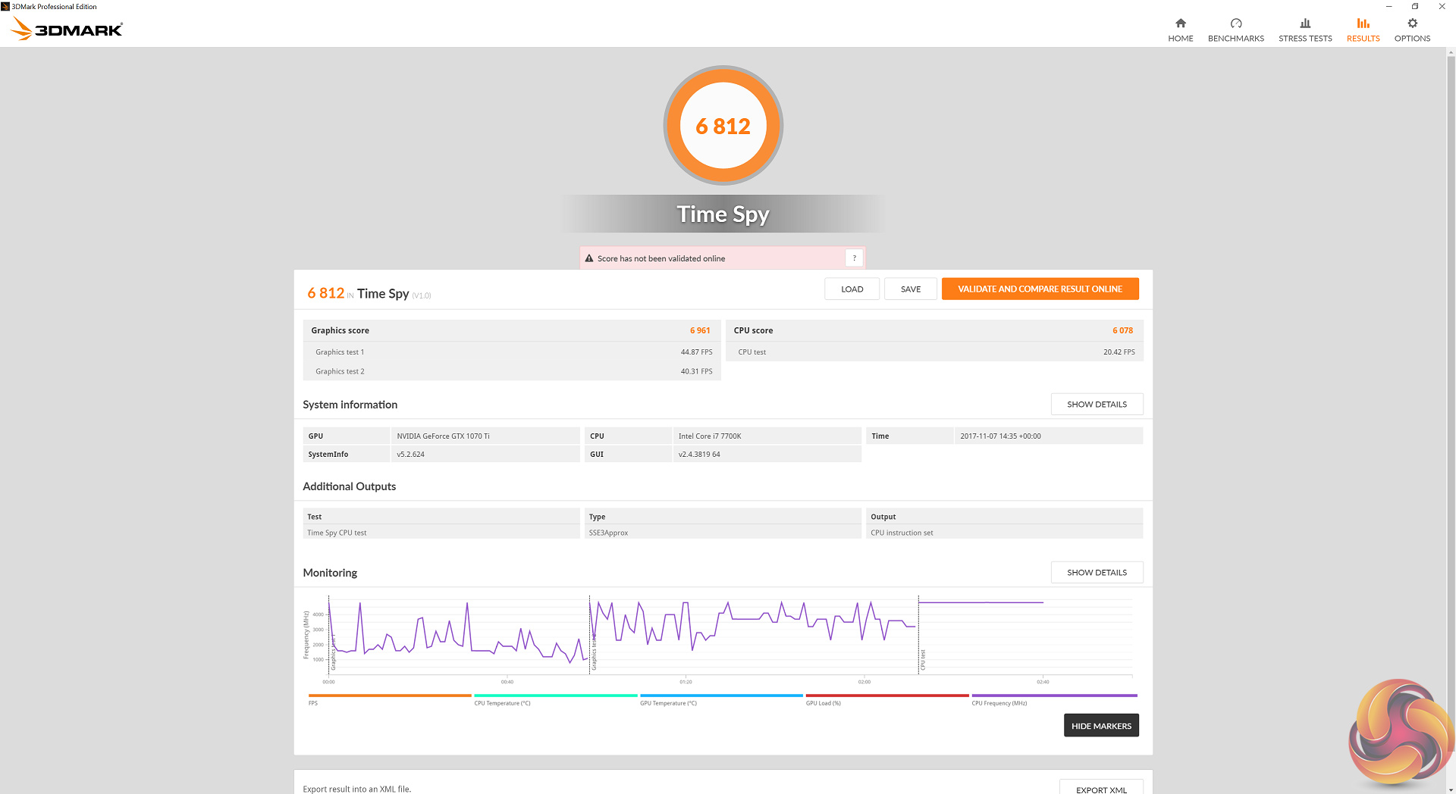Toggle CPU Frequency purple legend line
The height and width of the screenshot is (794, 1456).
click(x=1054, y=696)
